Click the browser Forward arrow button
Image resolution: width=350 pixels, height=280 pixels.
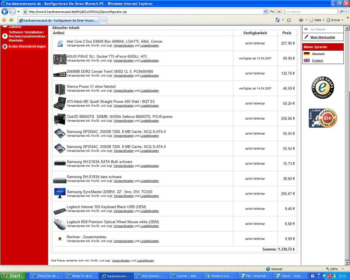pyautogui.click(x=13, y=12)
